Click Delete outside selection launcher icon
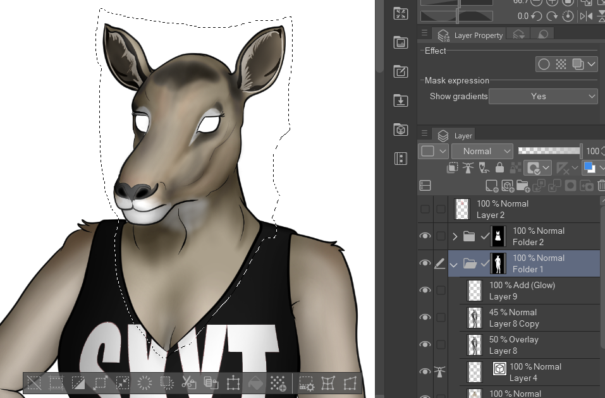 point(167,383)
